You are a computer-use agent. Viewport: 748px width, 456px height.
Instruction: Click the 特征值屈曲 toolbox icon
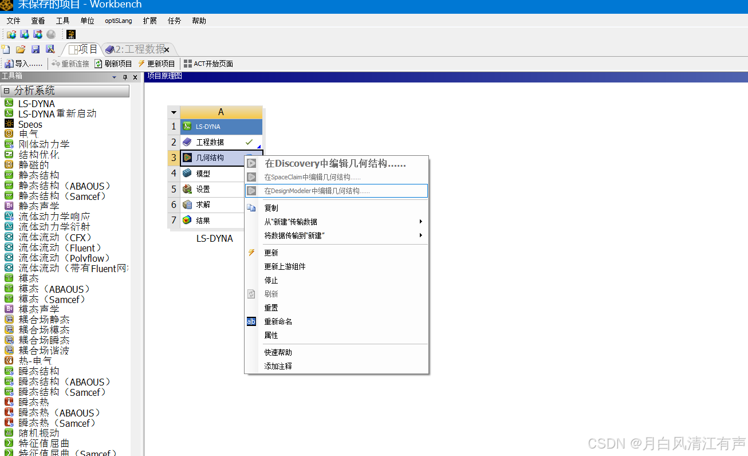coord(9,443)
